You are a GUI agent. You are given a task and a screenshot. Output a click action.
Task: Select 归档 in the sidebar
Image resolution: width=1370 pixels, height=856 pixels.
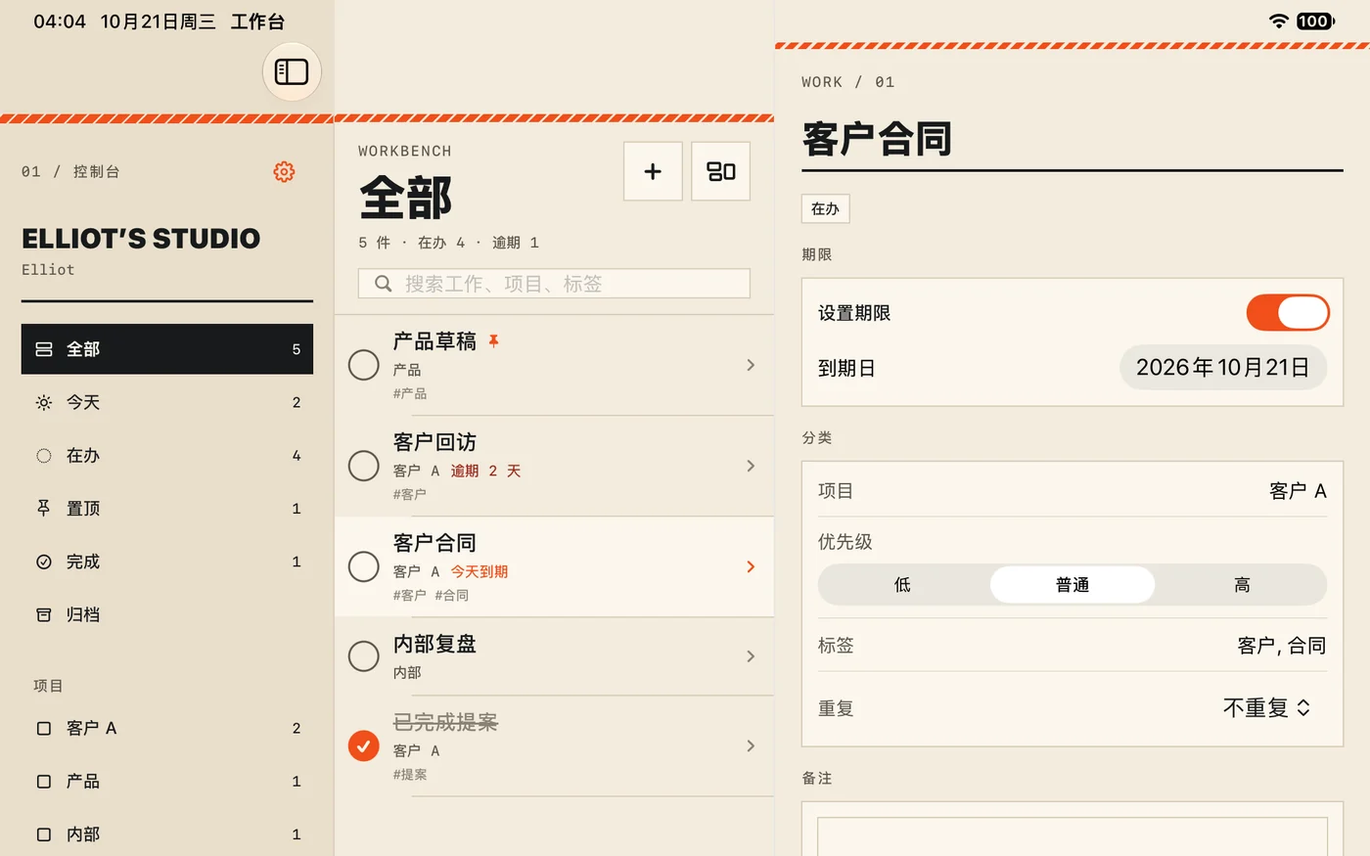point(167,614)
